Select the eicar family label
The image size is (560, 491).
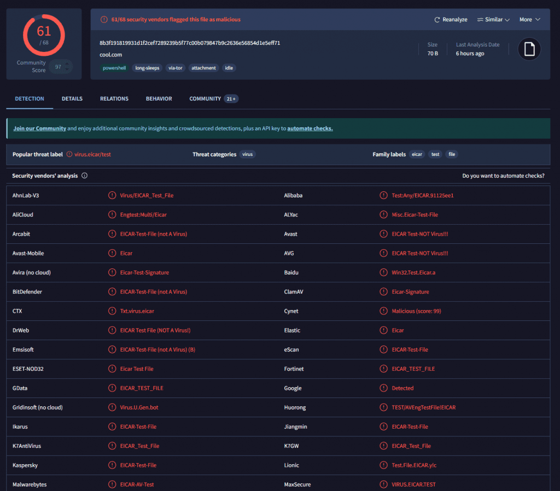click(x=417, y=154)
